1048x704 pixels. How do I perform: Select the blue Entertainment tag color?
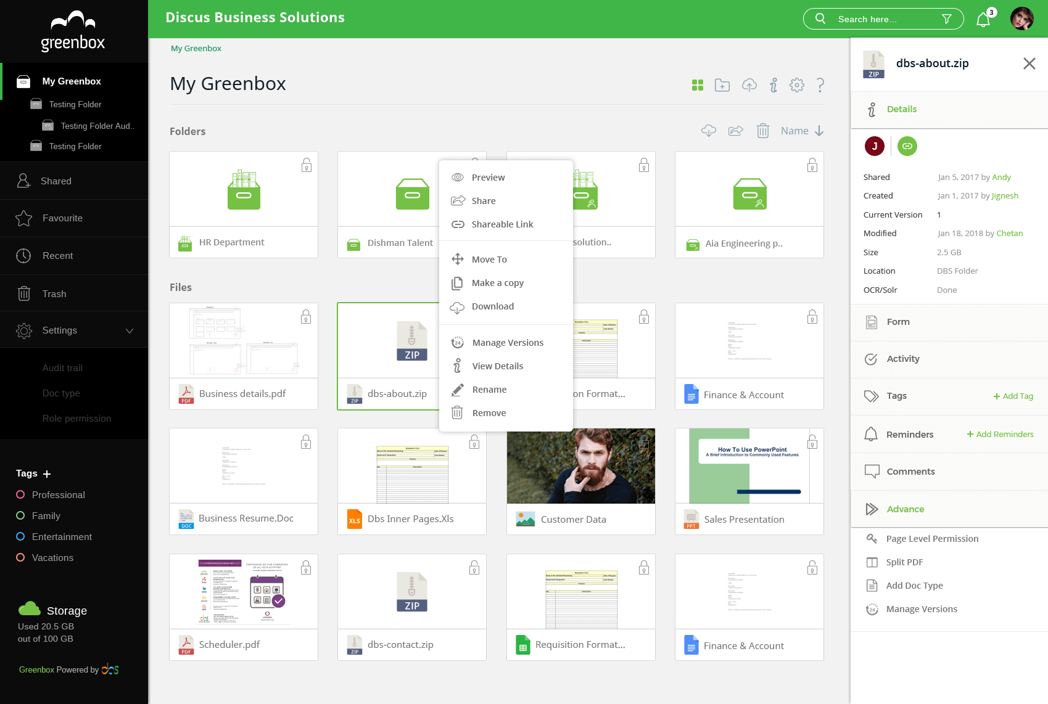pyautogui.click(x=20, y=537)
